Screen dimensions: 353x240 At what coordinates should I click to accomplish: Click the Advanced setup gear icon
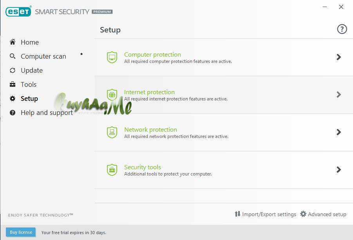point(303,214)
